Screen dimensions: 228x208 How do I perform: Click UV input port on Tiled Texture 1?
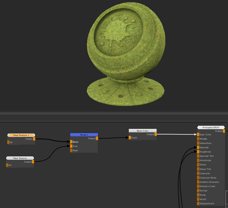coord(8,142)
